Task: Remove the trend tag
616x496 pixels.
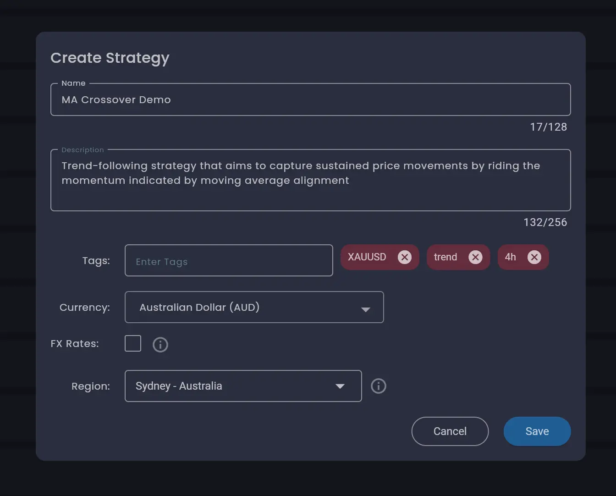Action: click(475, 257)
